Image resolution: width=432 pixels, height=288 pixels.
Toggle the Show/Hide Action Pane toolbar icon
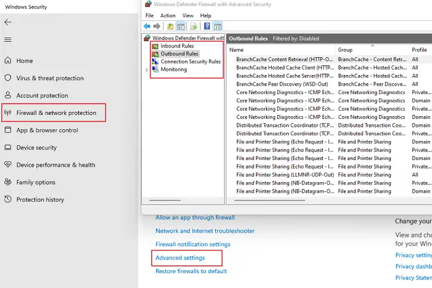pos(218,26)
